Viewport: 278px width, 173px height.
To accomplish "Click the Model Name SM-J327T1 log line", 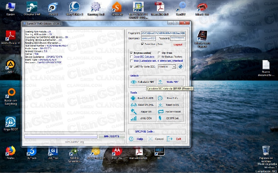I will [38, 49].
